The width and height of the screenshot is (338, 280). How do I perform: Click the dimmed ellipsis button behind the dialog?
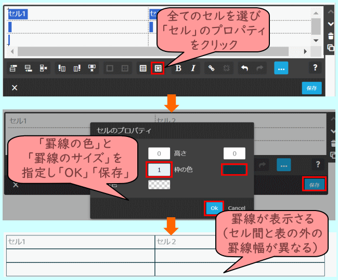[x=284, y=165]
